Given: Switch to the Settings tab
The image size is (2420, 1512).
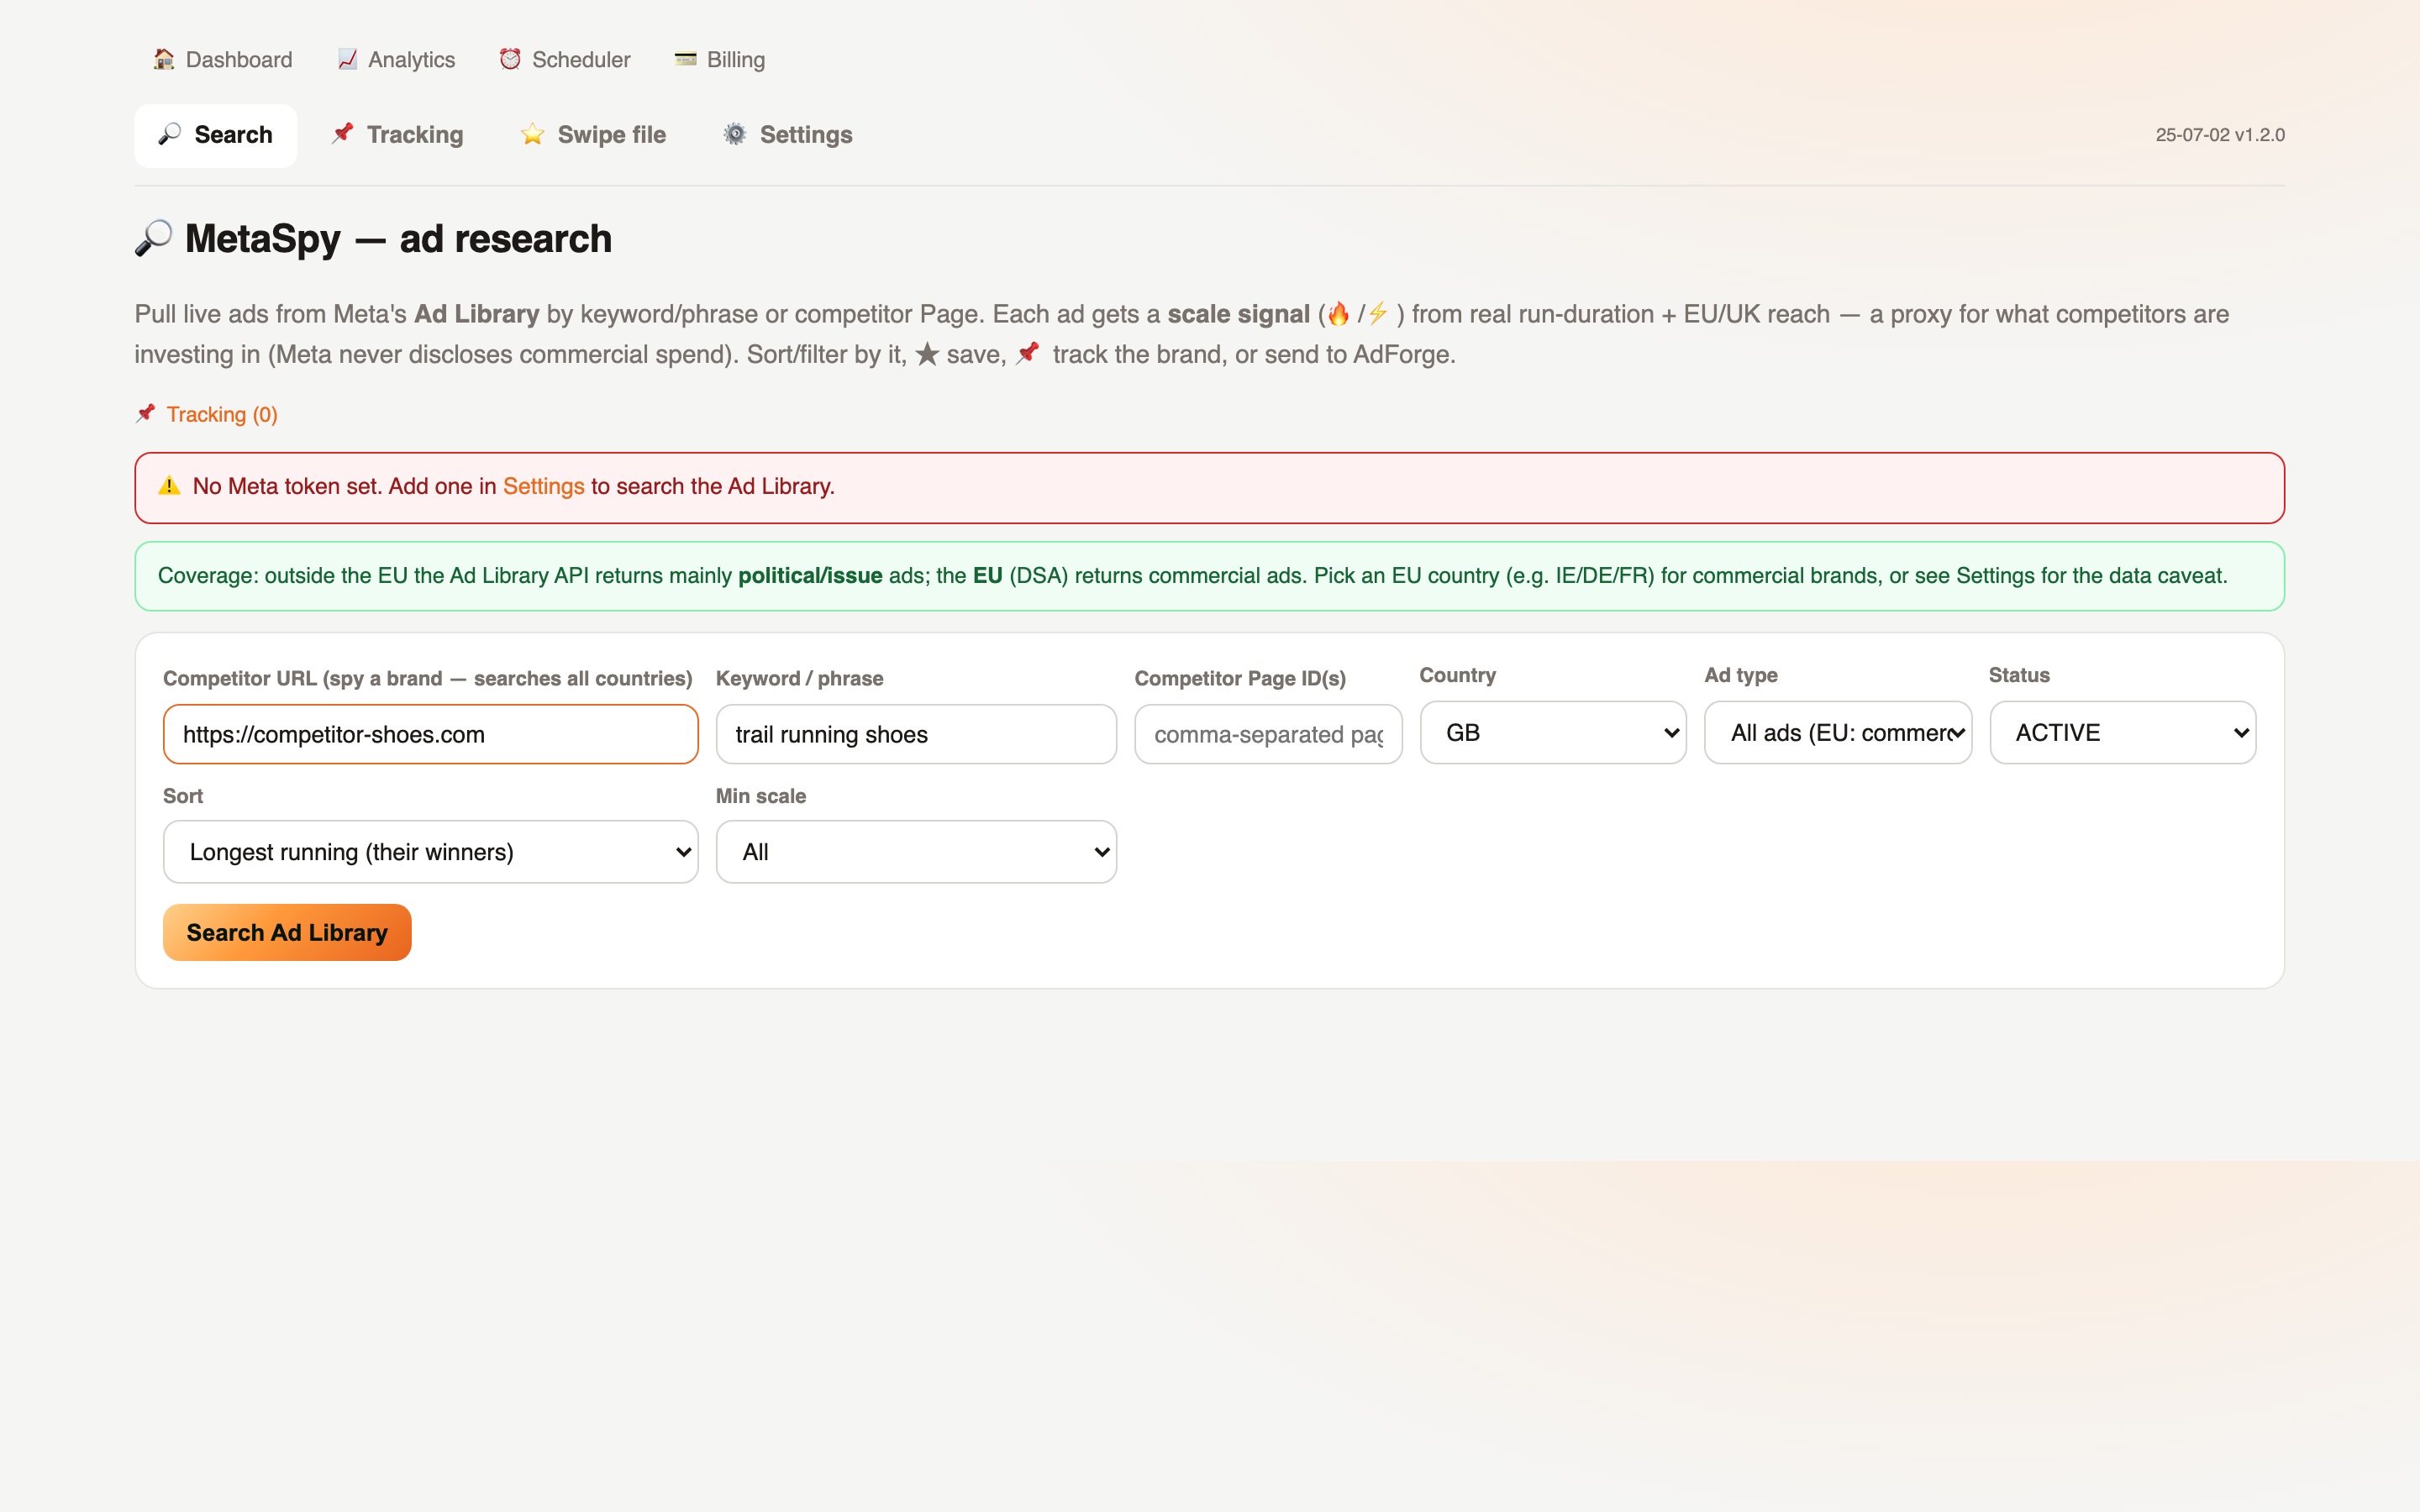Looking at the screenshot, I should (788, 135).
